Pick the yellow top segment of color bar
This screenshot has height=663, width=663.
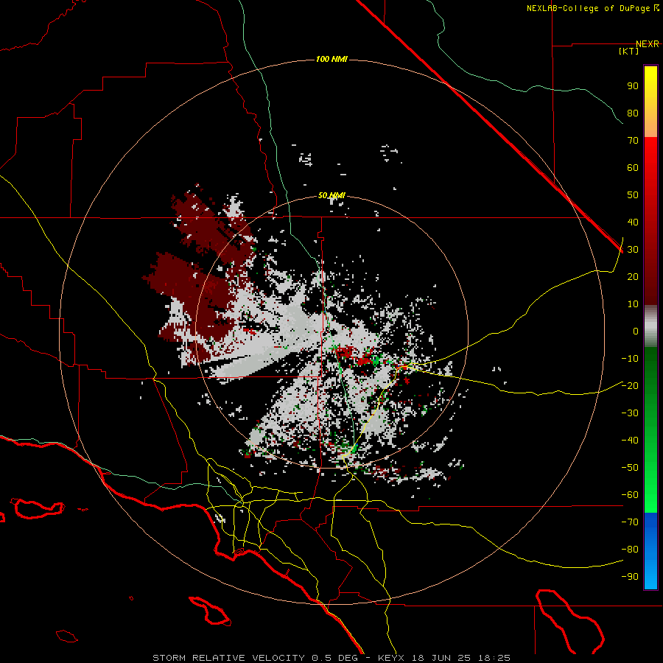[650, 102]
